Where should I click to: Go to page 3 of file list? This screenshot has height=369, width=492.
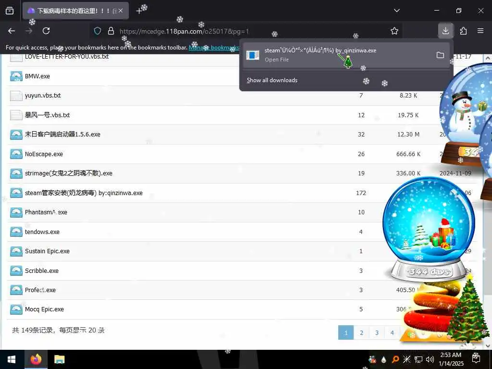pyautogui.click(x=377, y=332)
